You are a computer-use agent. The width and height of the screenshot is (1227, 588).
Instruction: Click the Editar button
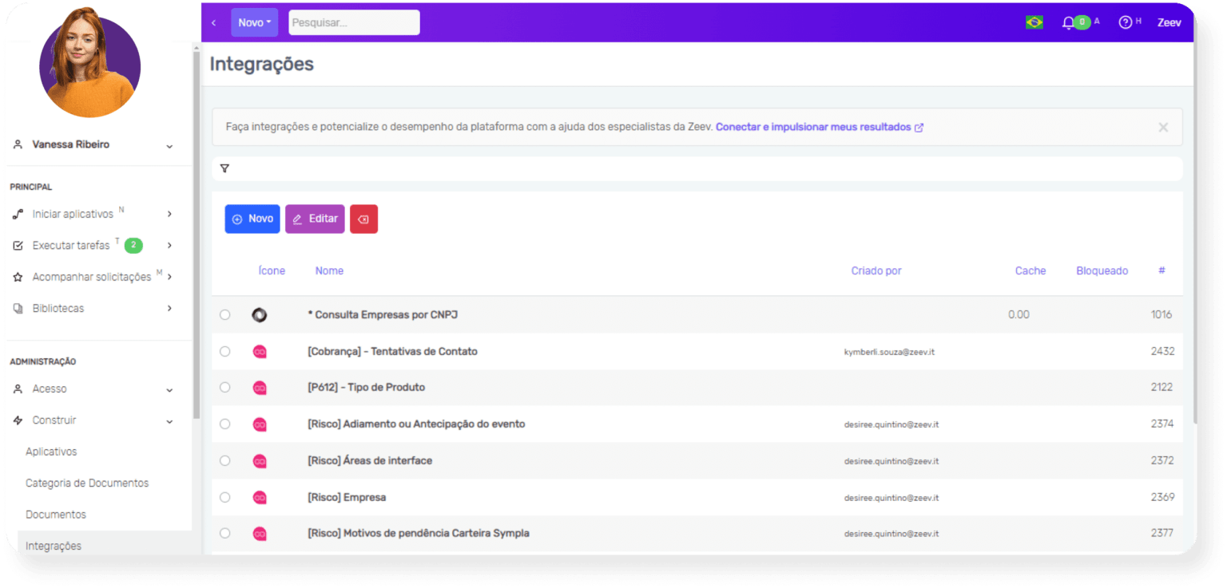(314, 219)
